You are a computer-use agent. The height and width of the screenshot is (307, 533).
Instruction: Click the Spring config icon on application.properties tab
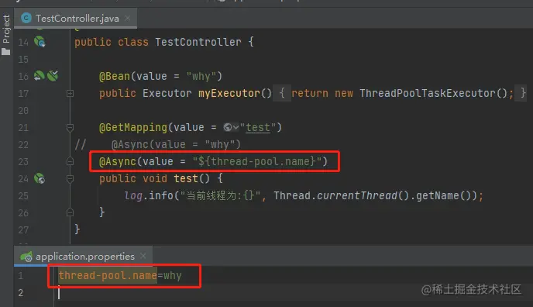tap(26, 257)
